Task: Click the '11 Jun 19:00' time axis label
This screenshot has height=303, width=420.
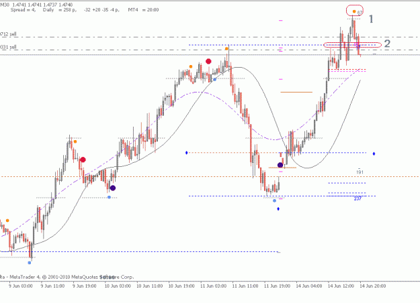Action: [277, 286]
